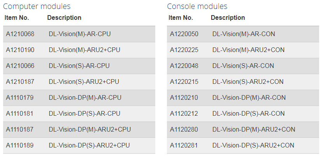
Task: Select the DL-Vision(M)-ARU2+CON description
Action: pos(248,50)
